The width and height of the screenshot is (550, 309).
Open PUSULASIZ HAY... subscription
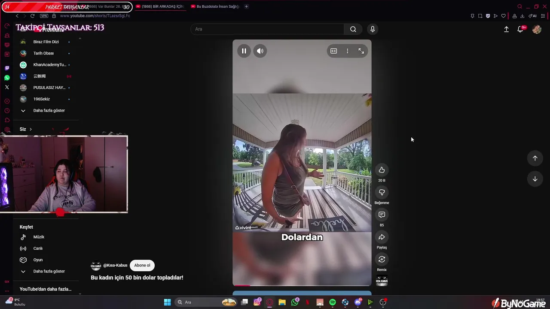[49, 88]
